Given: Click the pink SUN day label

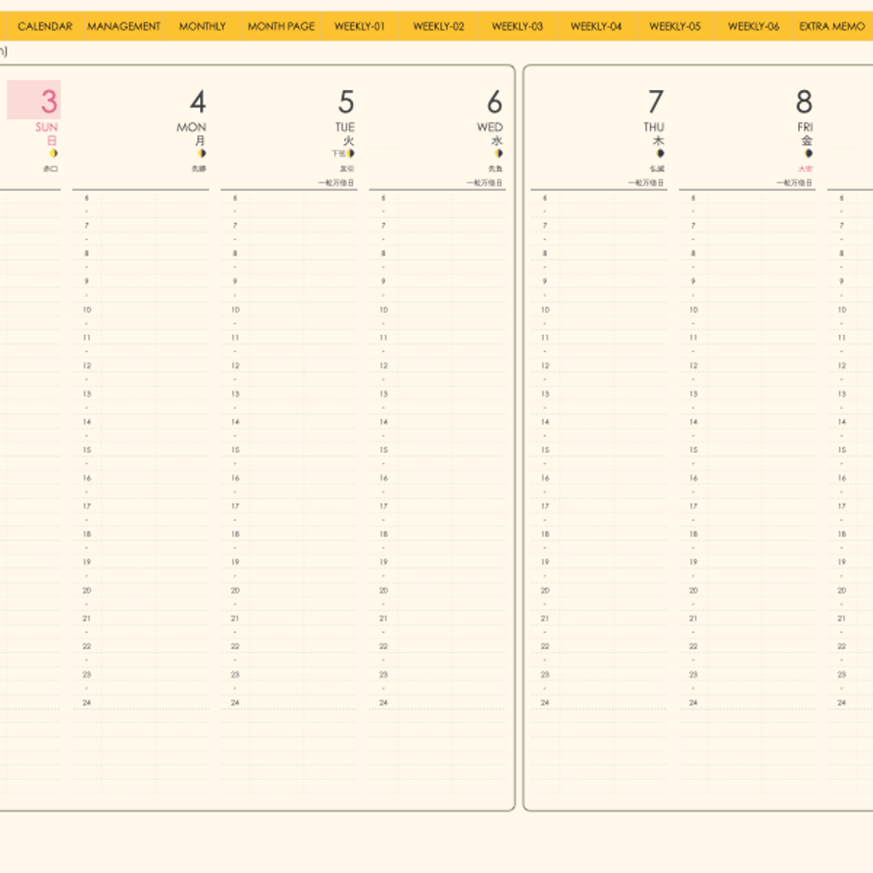Looking at the screenshot, I should coord(46,127).
